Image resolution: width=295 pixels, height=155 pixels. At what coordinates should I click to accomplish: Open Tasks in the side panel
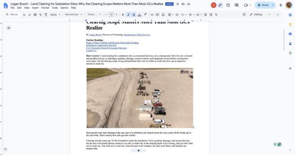[290, 34]
